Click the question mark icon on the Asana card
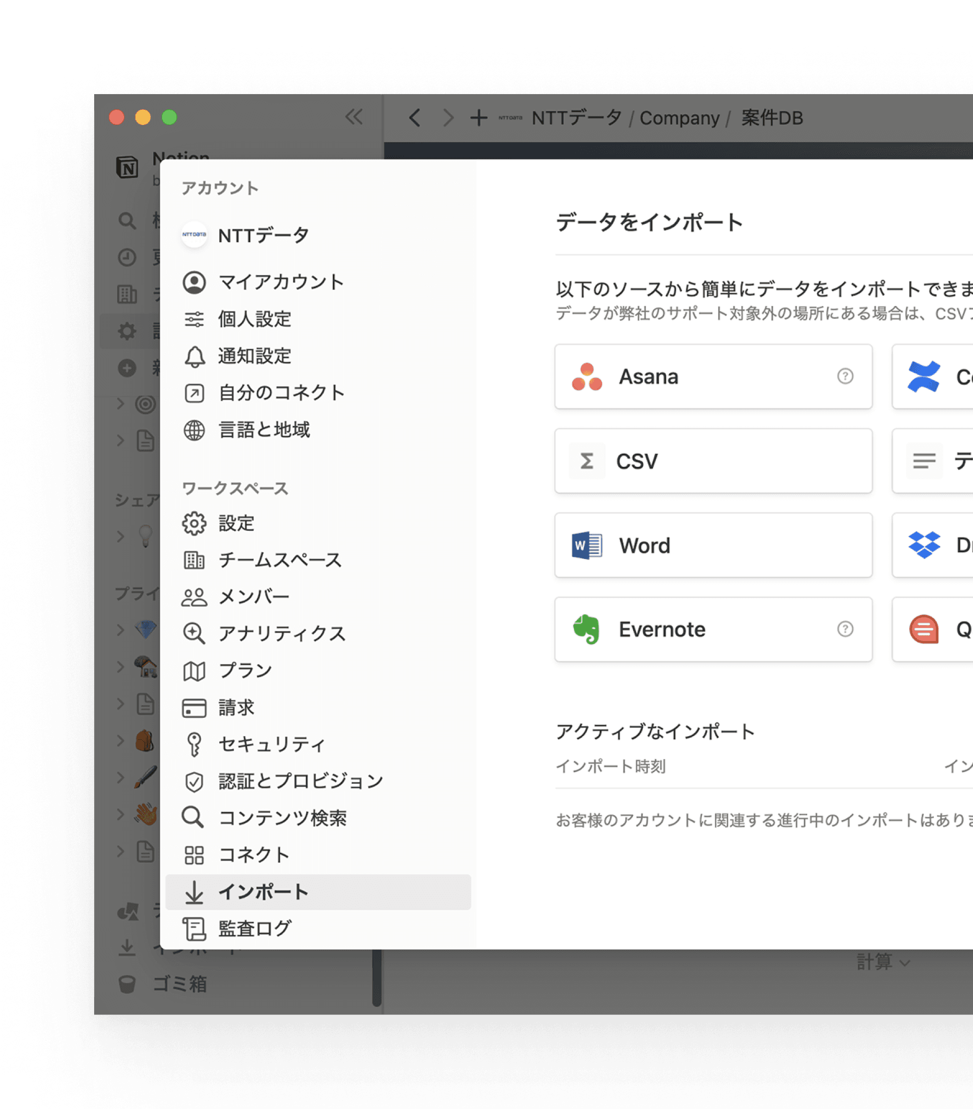This screenshot has width=973, height=1109. click(x=845, y=376)
